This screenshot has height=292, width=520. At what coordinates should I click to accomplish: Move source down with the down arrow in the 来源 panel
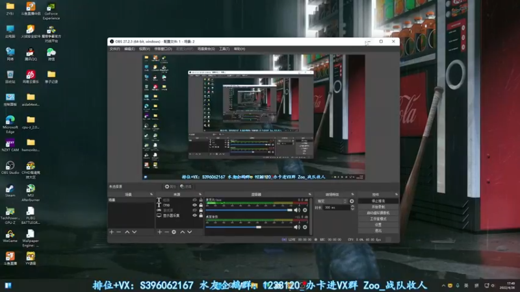[190, 232]
